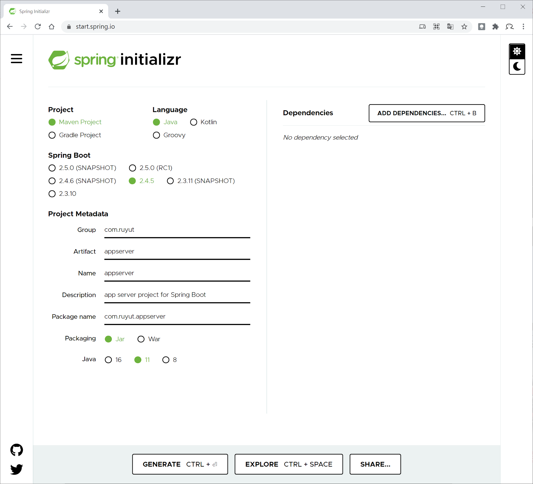Open the Twitter link icon
This screenshot has width=533, height=484.
16,469
